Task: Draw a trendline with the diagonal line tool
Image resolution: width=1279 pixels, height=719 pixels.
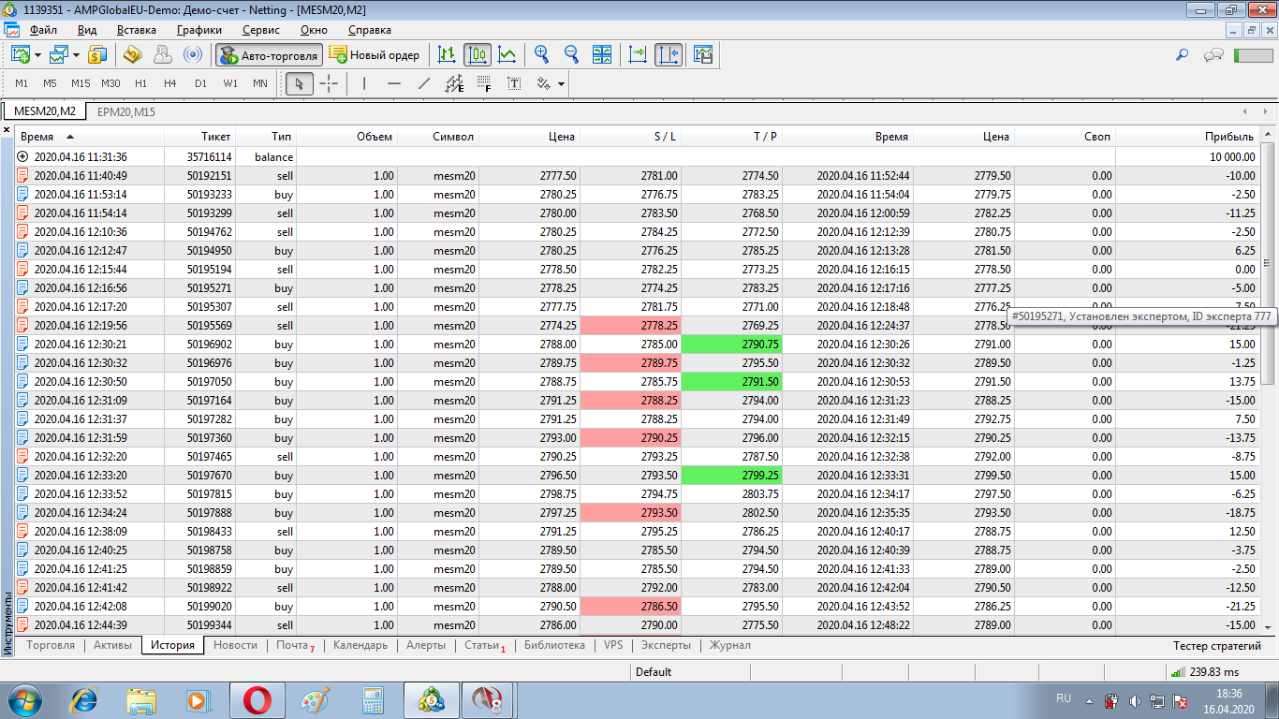Action: (423, 84)
